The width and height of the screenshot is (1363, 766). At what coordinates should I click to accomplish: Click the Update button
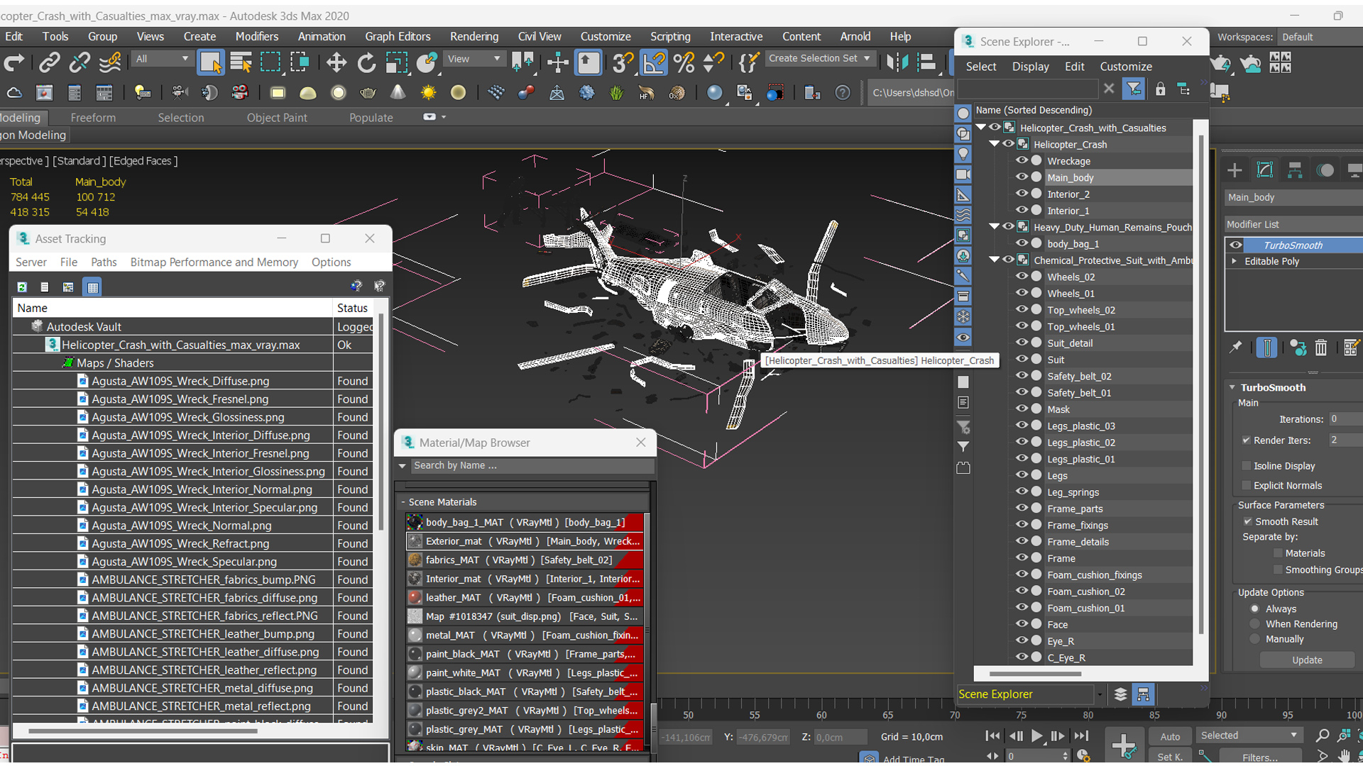pos(1307,660)
